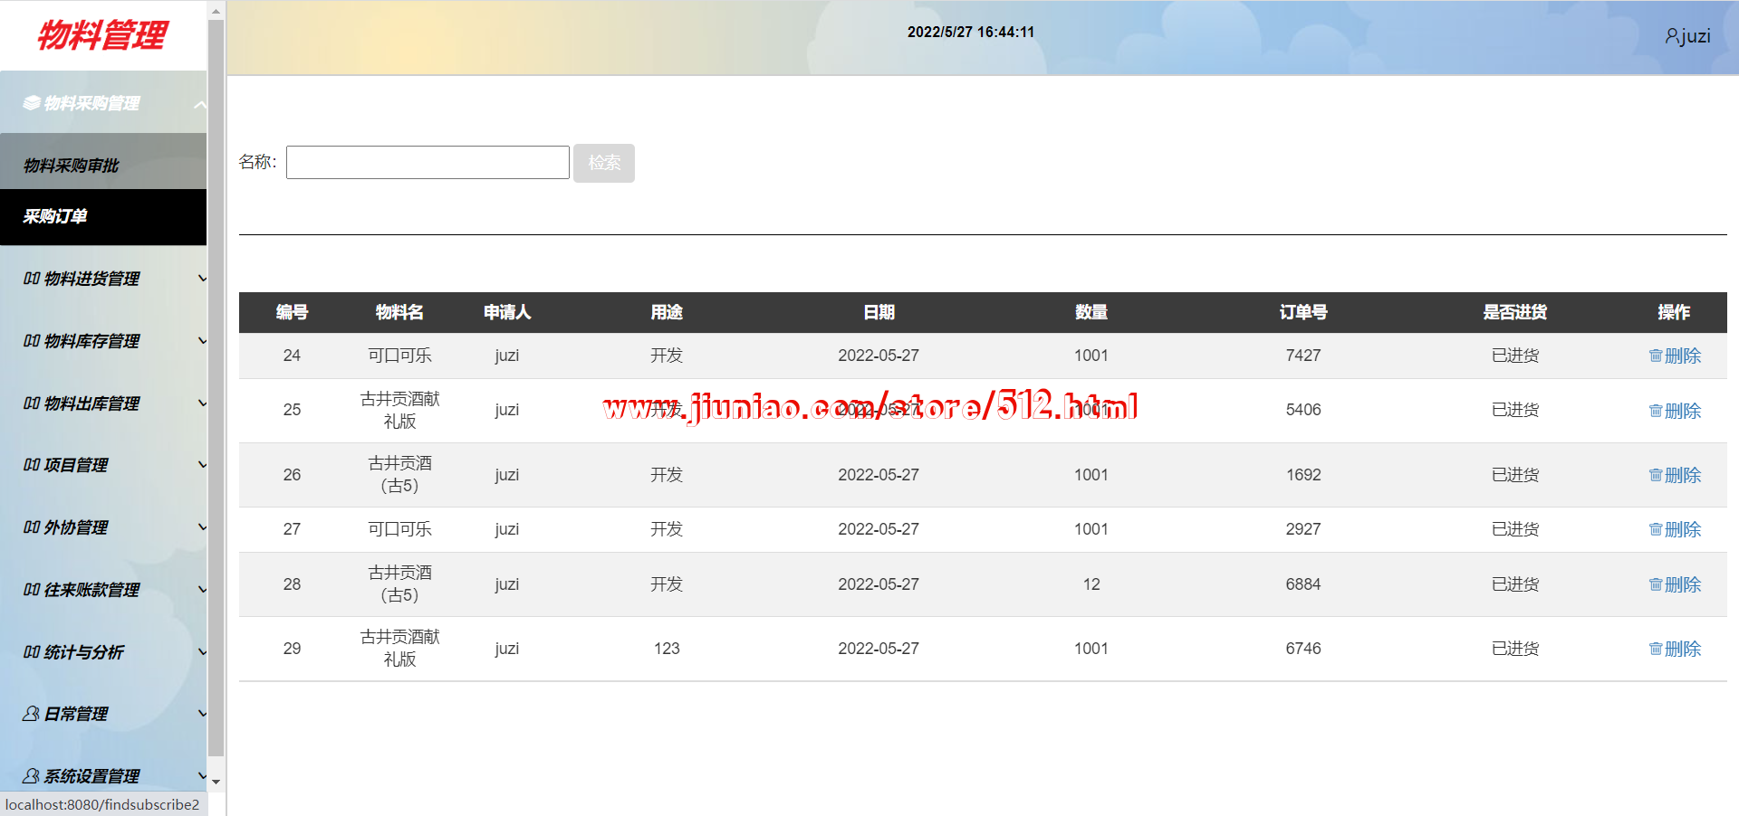
Task: Click the 删除 link for order 7427
Action: [x=1683, y=356]
